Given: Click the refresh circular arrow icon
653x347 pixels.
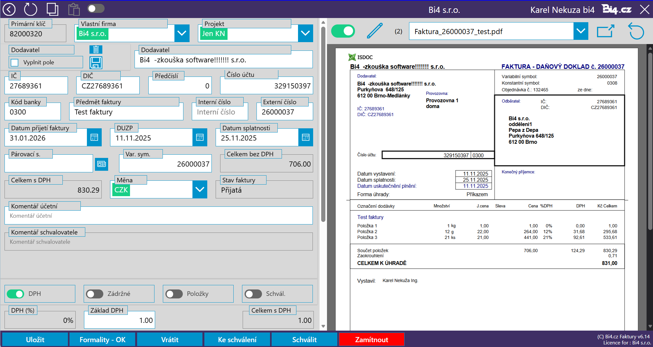Looking at the screenshot, I should [x=31, y=9].
